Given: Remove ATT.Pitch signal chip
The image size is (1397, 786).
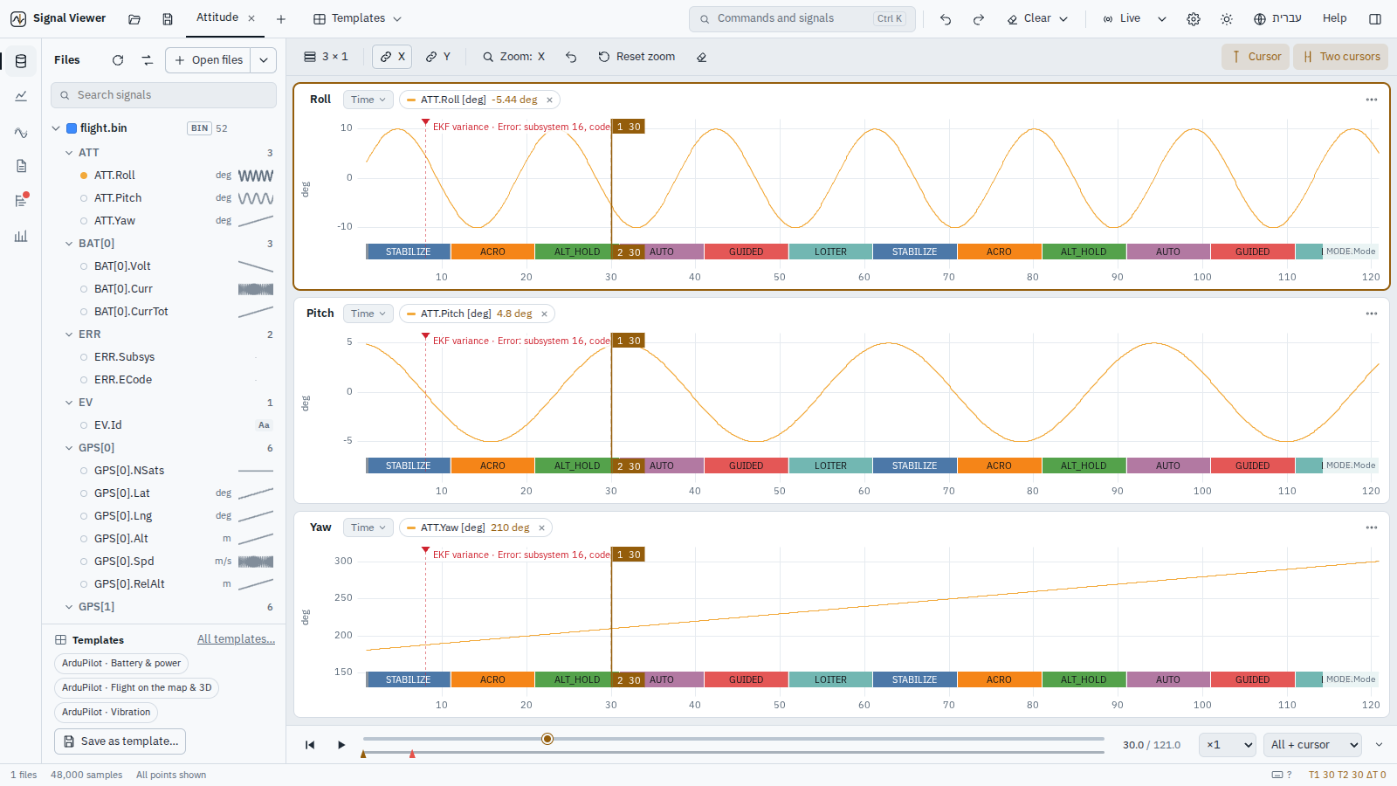Looking at the screenshot, I should coord(544,314).
